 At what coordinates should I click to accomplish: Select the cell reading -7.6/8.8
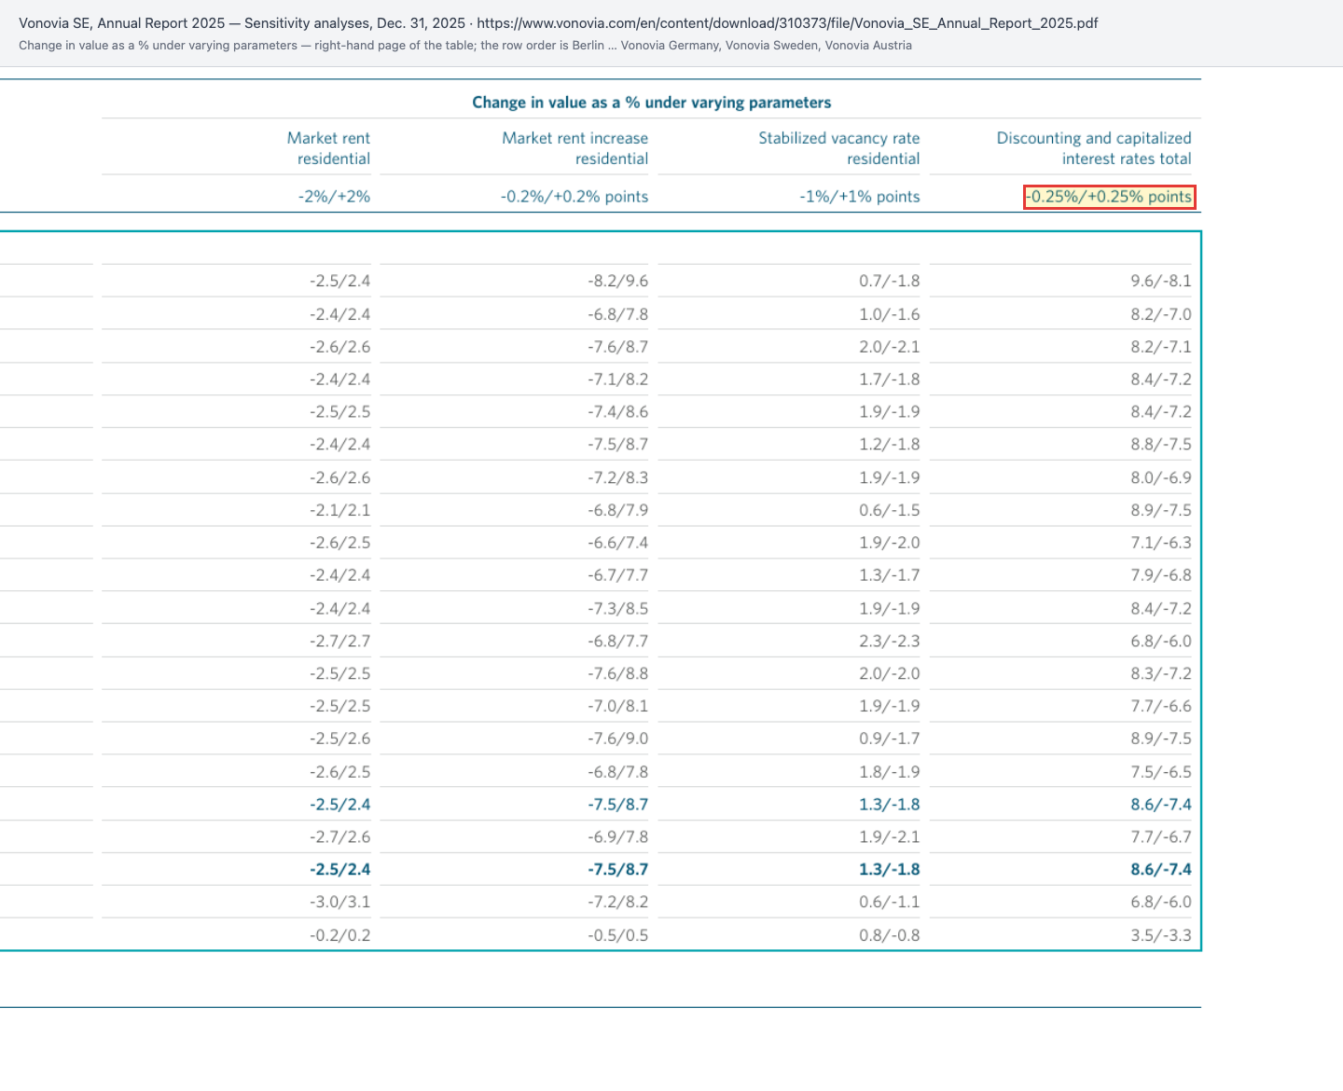pyautogui.click(x=617, y=673)
